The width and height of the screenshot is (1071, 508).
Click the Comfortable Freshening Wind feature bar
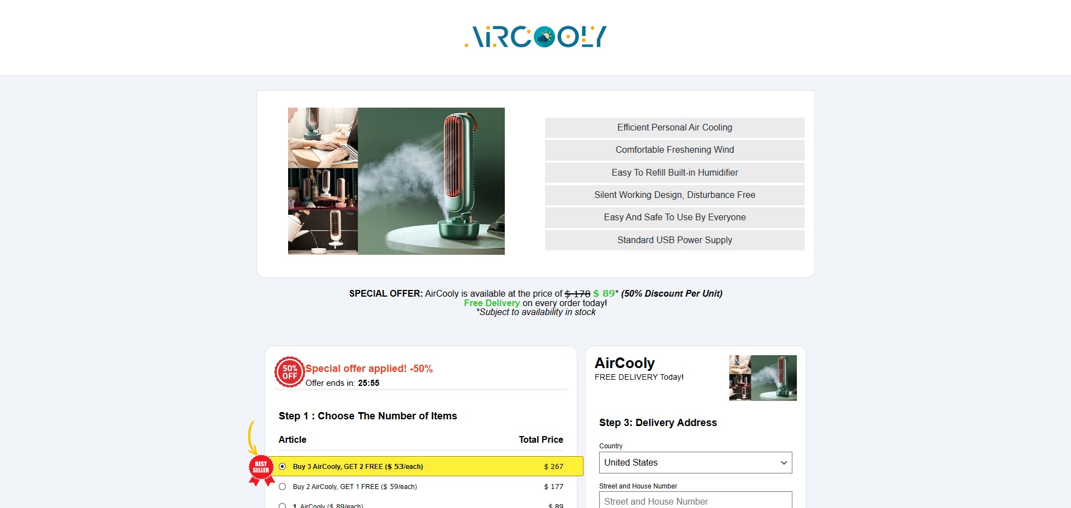click(x=675, y=150)
